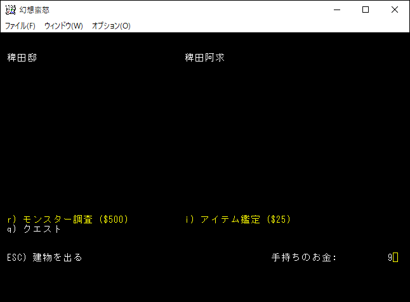The height and width of the screenshot is (302, 410).
Task: Click the empty black area in center
Action: tap(204, 140)
